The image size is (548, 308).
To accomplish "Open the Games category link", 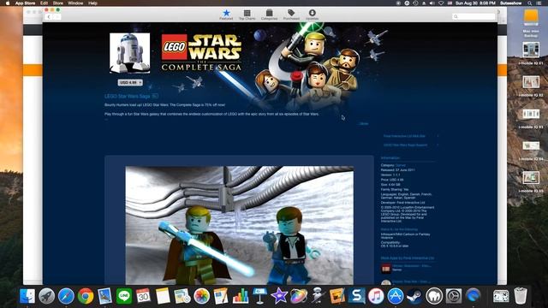I will point(401,165).
